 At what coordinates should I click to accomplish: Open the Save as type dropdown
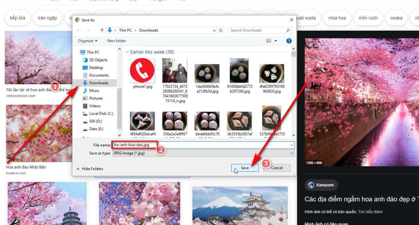tap(203, 153)
